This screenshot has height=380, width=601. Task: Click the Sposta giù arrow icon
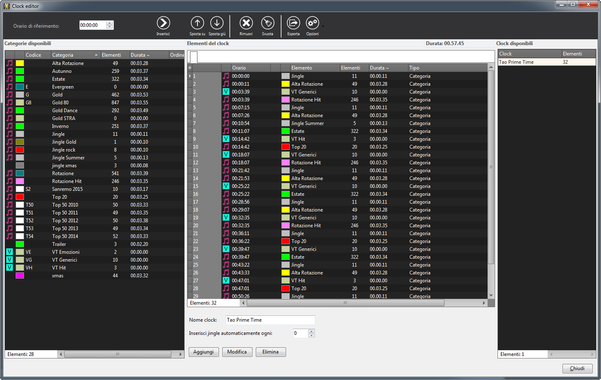(217, 23)
